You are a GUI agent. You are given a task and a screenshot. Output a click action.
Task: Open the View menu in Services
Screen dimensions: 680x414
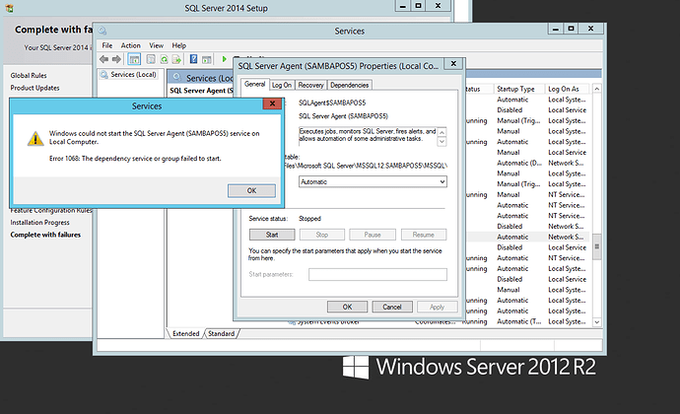click(x=156, y=45)
